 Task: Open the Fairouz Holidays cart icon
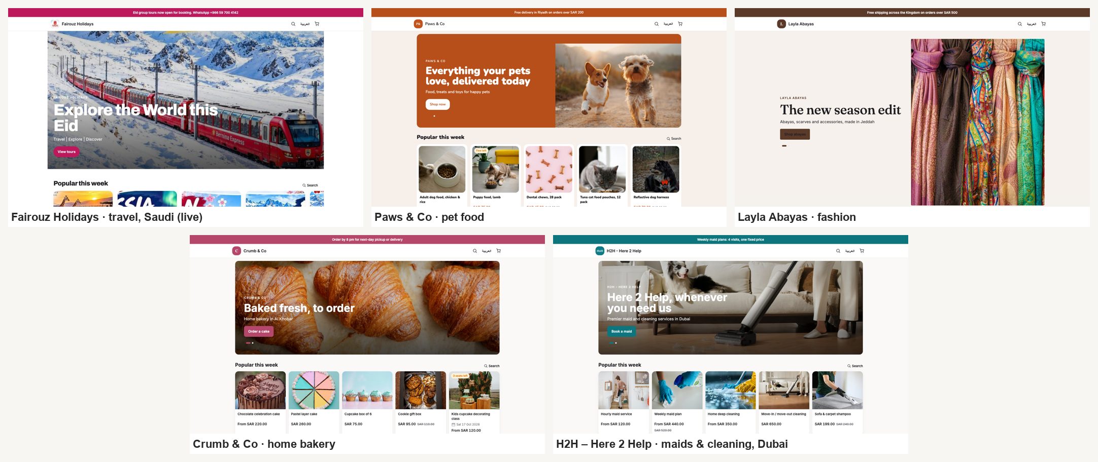click(x=317, y=24)
